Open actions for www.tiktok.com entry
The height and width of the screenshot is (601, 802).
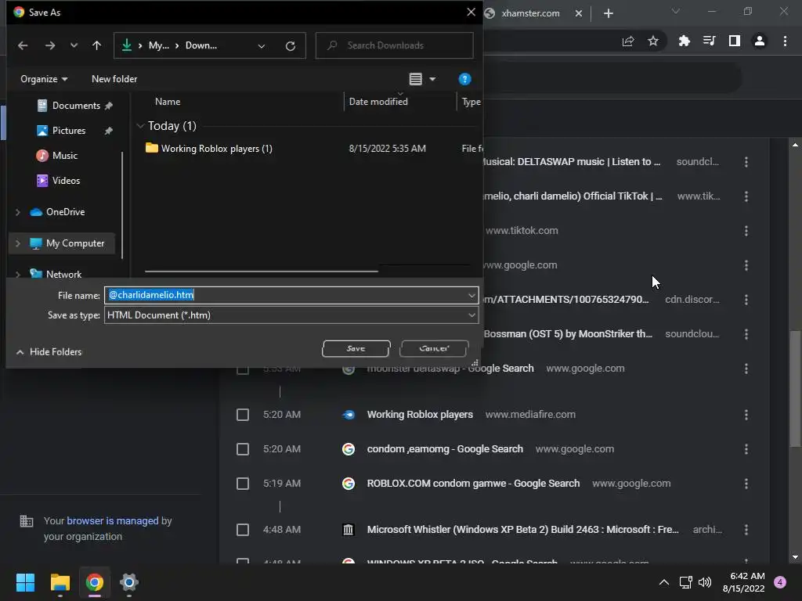[x=746, y=231]
